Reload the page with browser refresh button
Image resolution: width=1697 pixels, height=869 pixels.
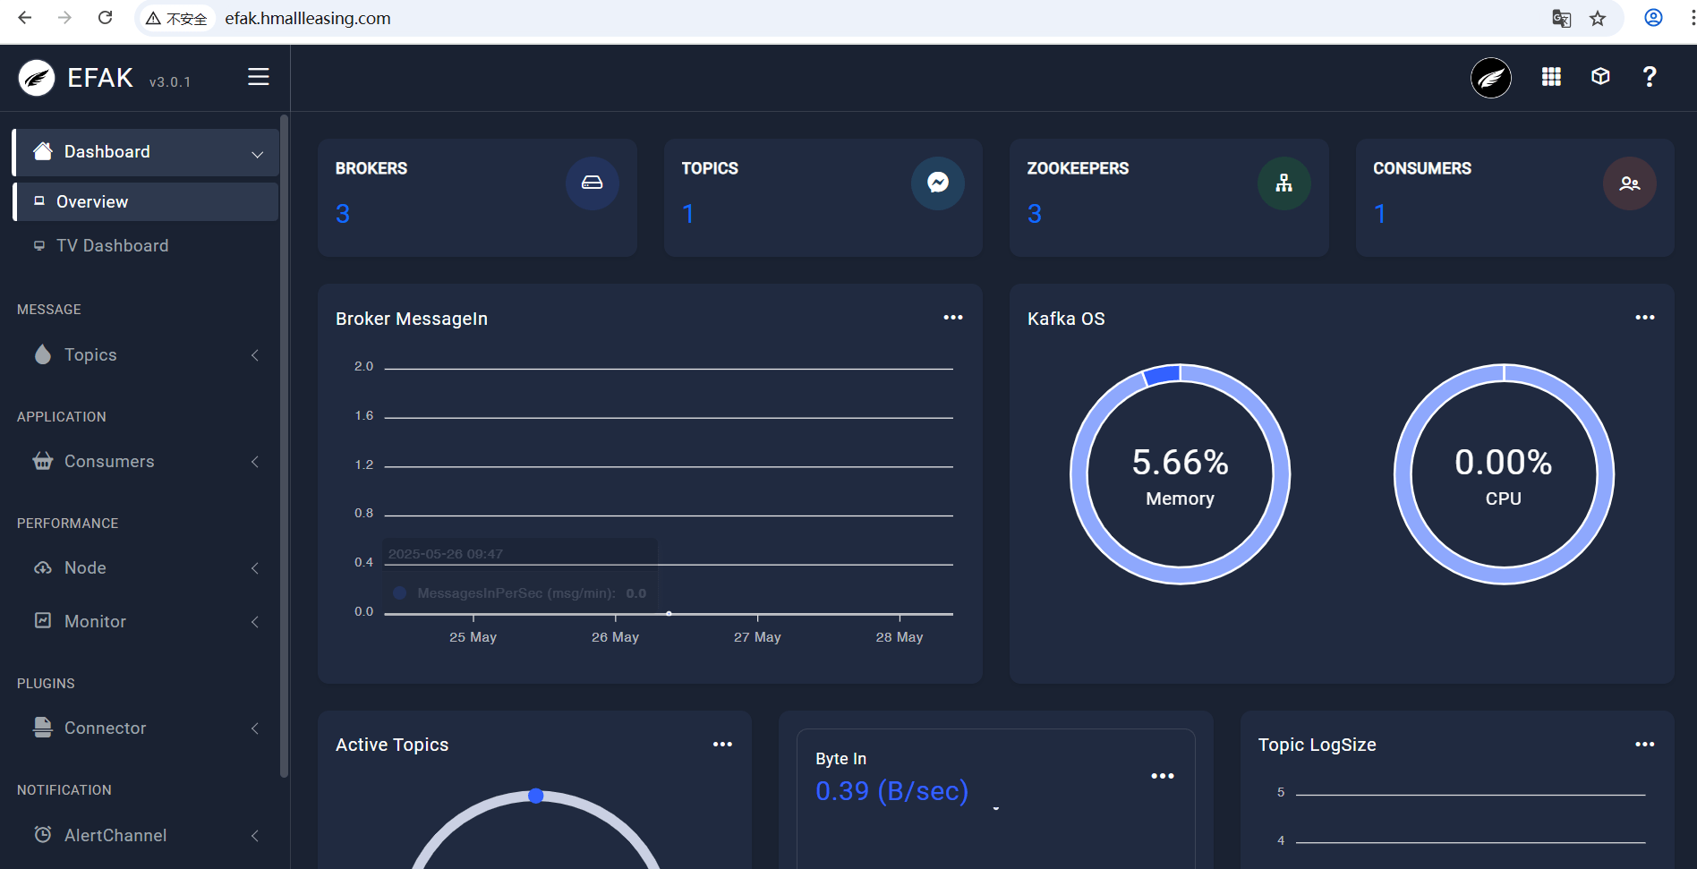click(x=105, y=18)
